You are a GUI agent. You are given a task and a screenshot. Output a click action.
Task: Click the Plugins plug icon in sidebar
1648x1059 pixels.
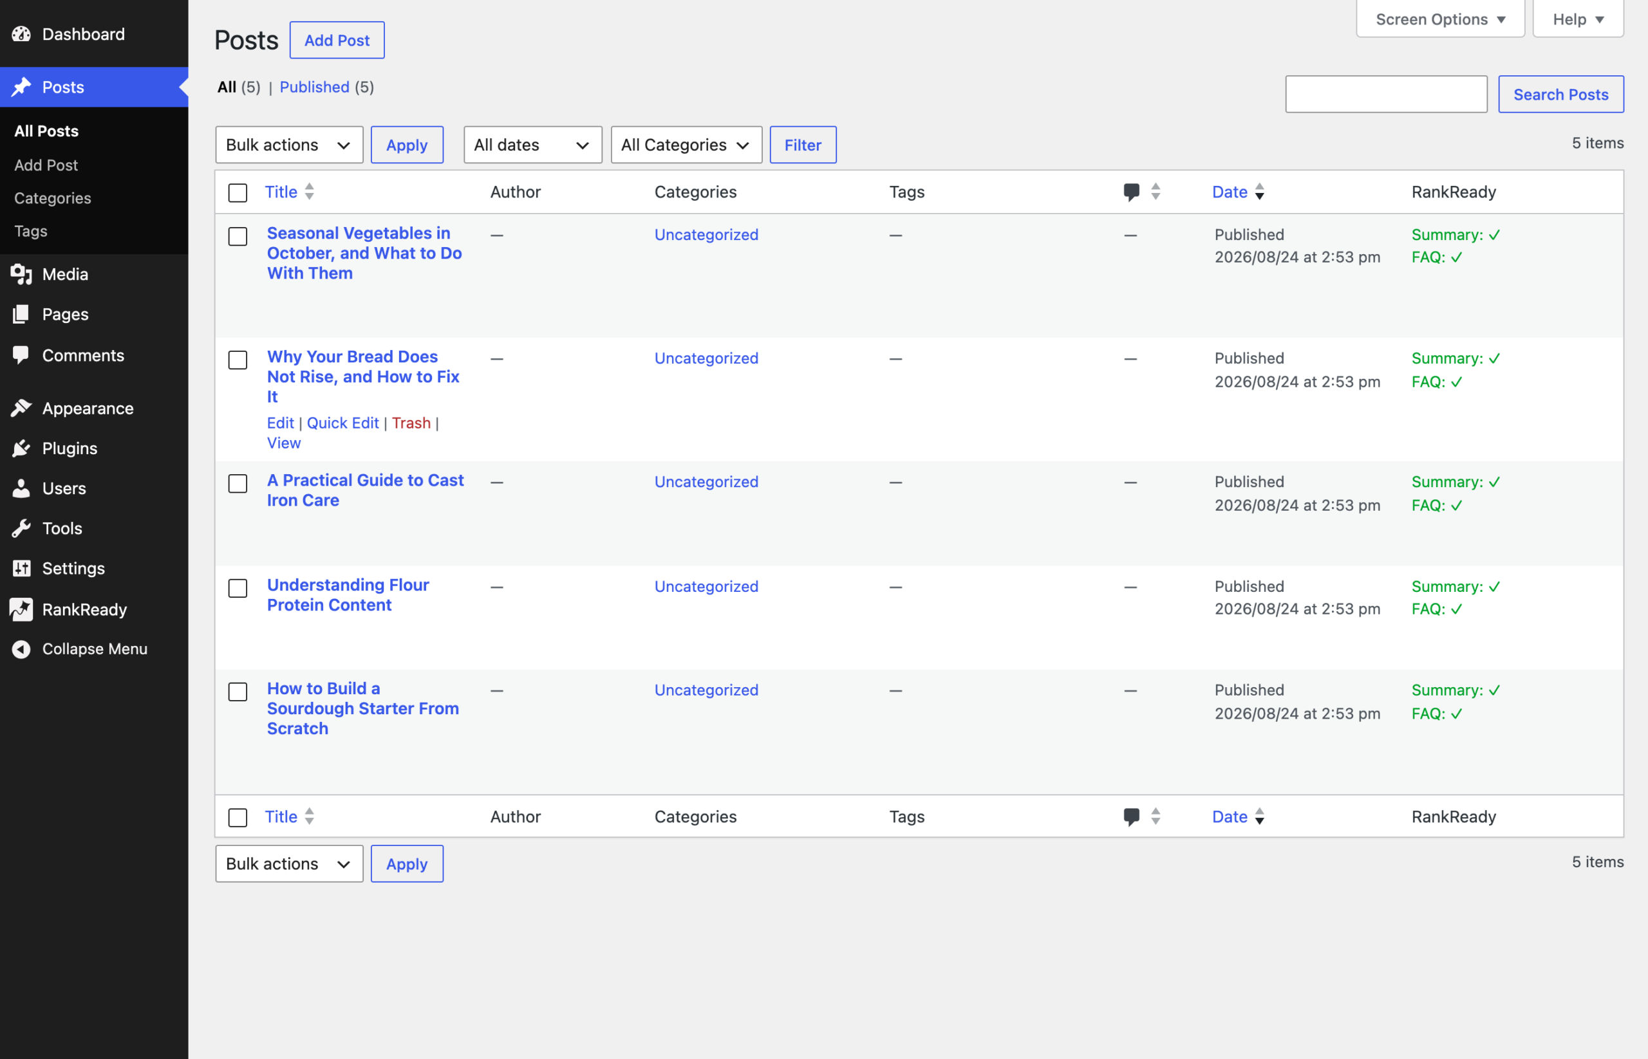coord(21,448)
